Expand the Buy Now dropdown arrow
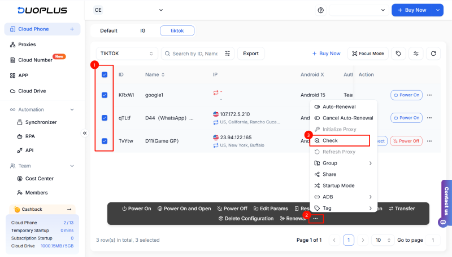Viewport: 452px width, 257px height. click(437, 10)
